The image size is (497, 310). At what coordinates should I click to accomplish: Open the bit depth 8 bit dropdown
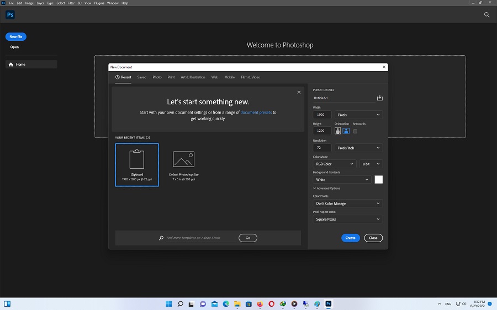[x=371, y=164]
